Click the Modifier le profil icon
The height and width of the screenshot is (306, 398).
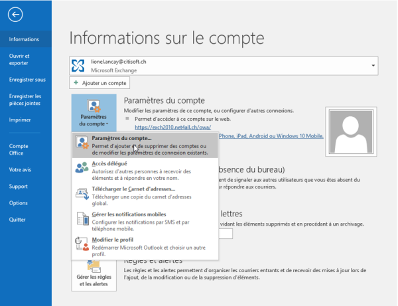tap(82, 244)
